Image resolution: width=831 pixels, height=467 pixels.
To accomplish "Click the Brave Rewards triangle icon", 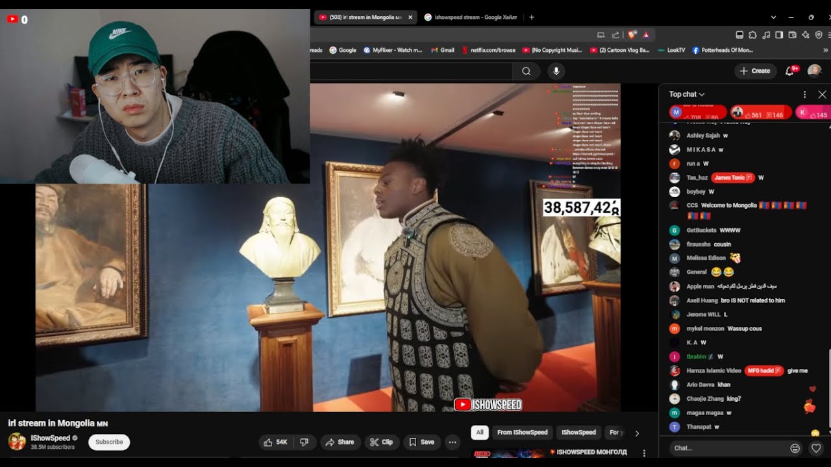I will click(646, 34).
